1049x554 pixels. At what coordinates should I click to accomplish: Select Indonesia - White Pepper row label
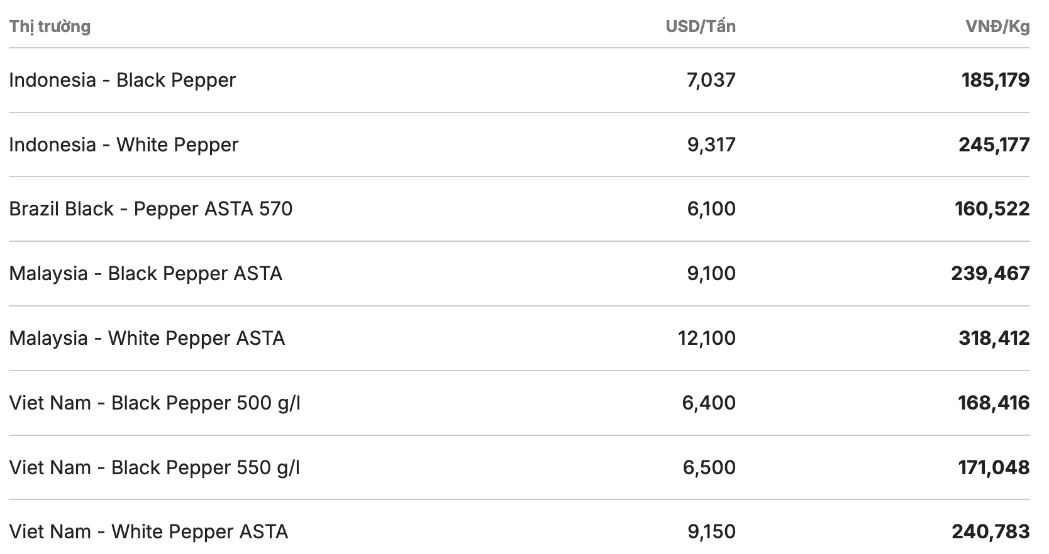[124, 145]
